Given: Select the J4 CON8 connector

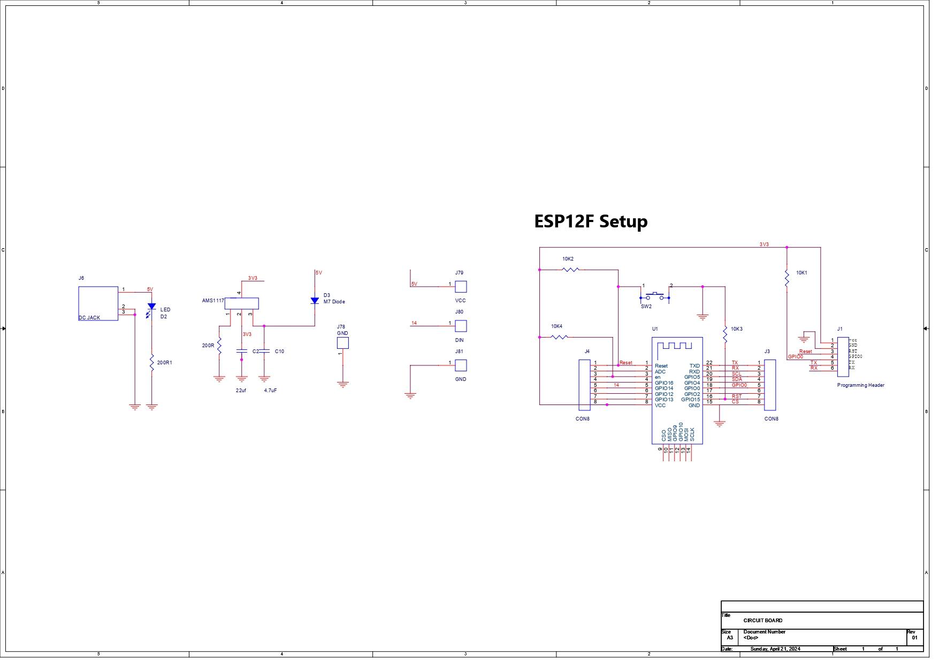Looking at the screenshot, I should [x=584, y=385].
